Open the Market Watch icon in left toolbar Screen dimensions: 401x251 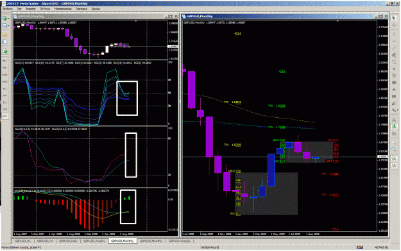(x=4, y=35)
